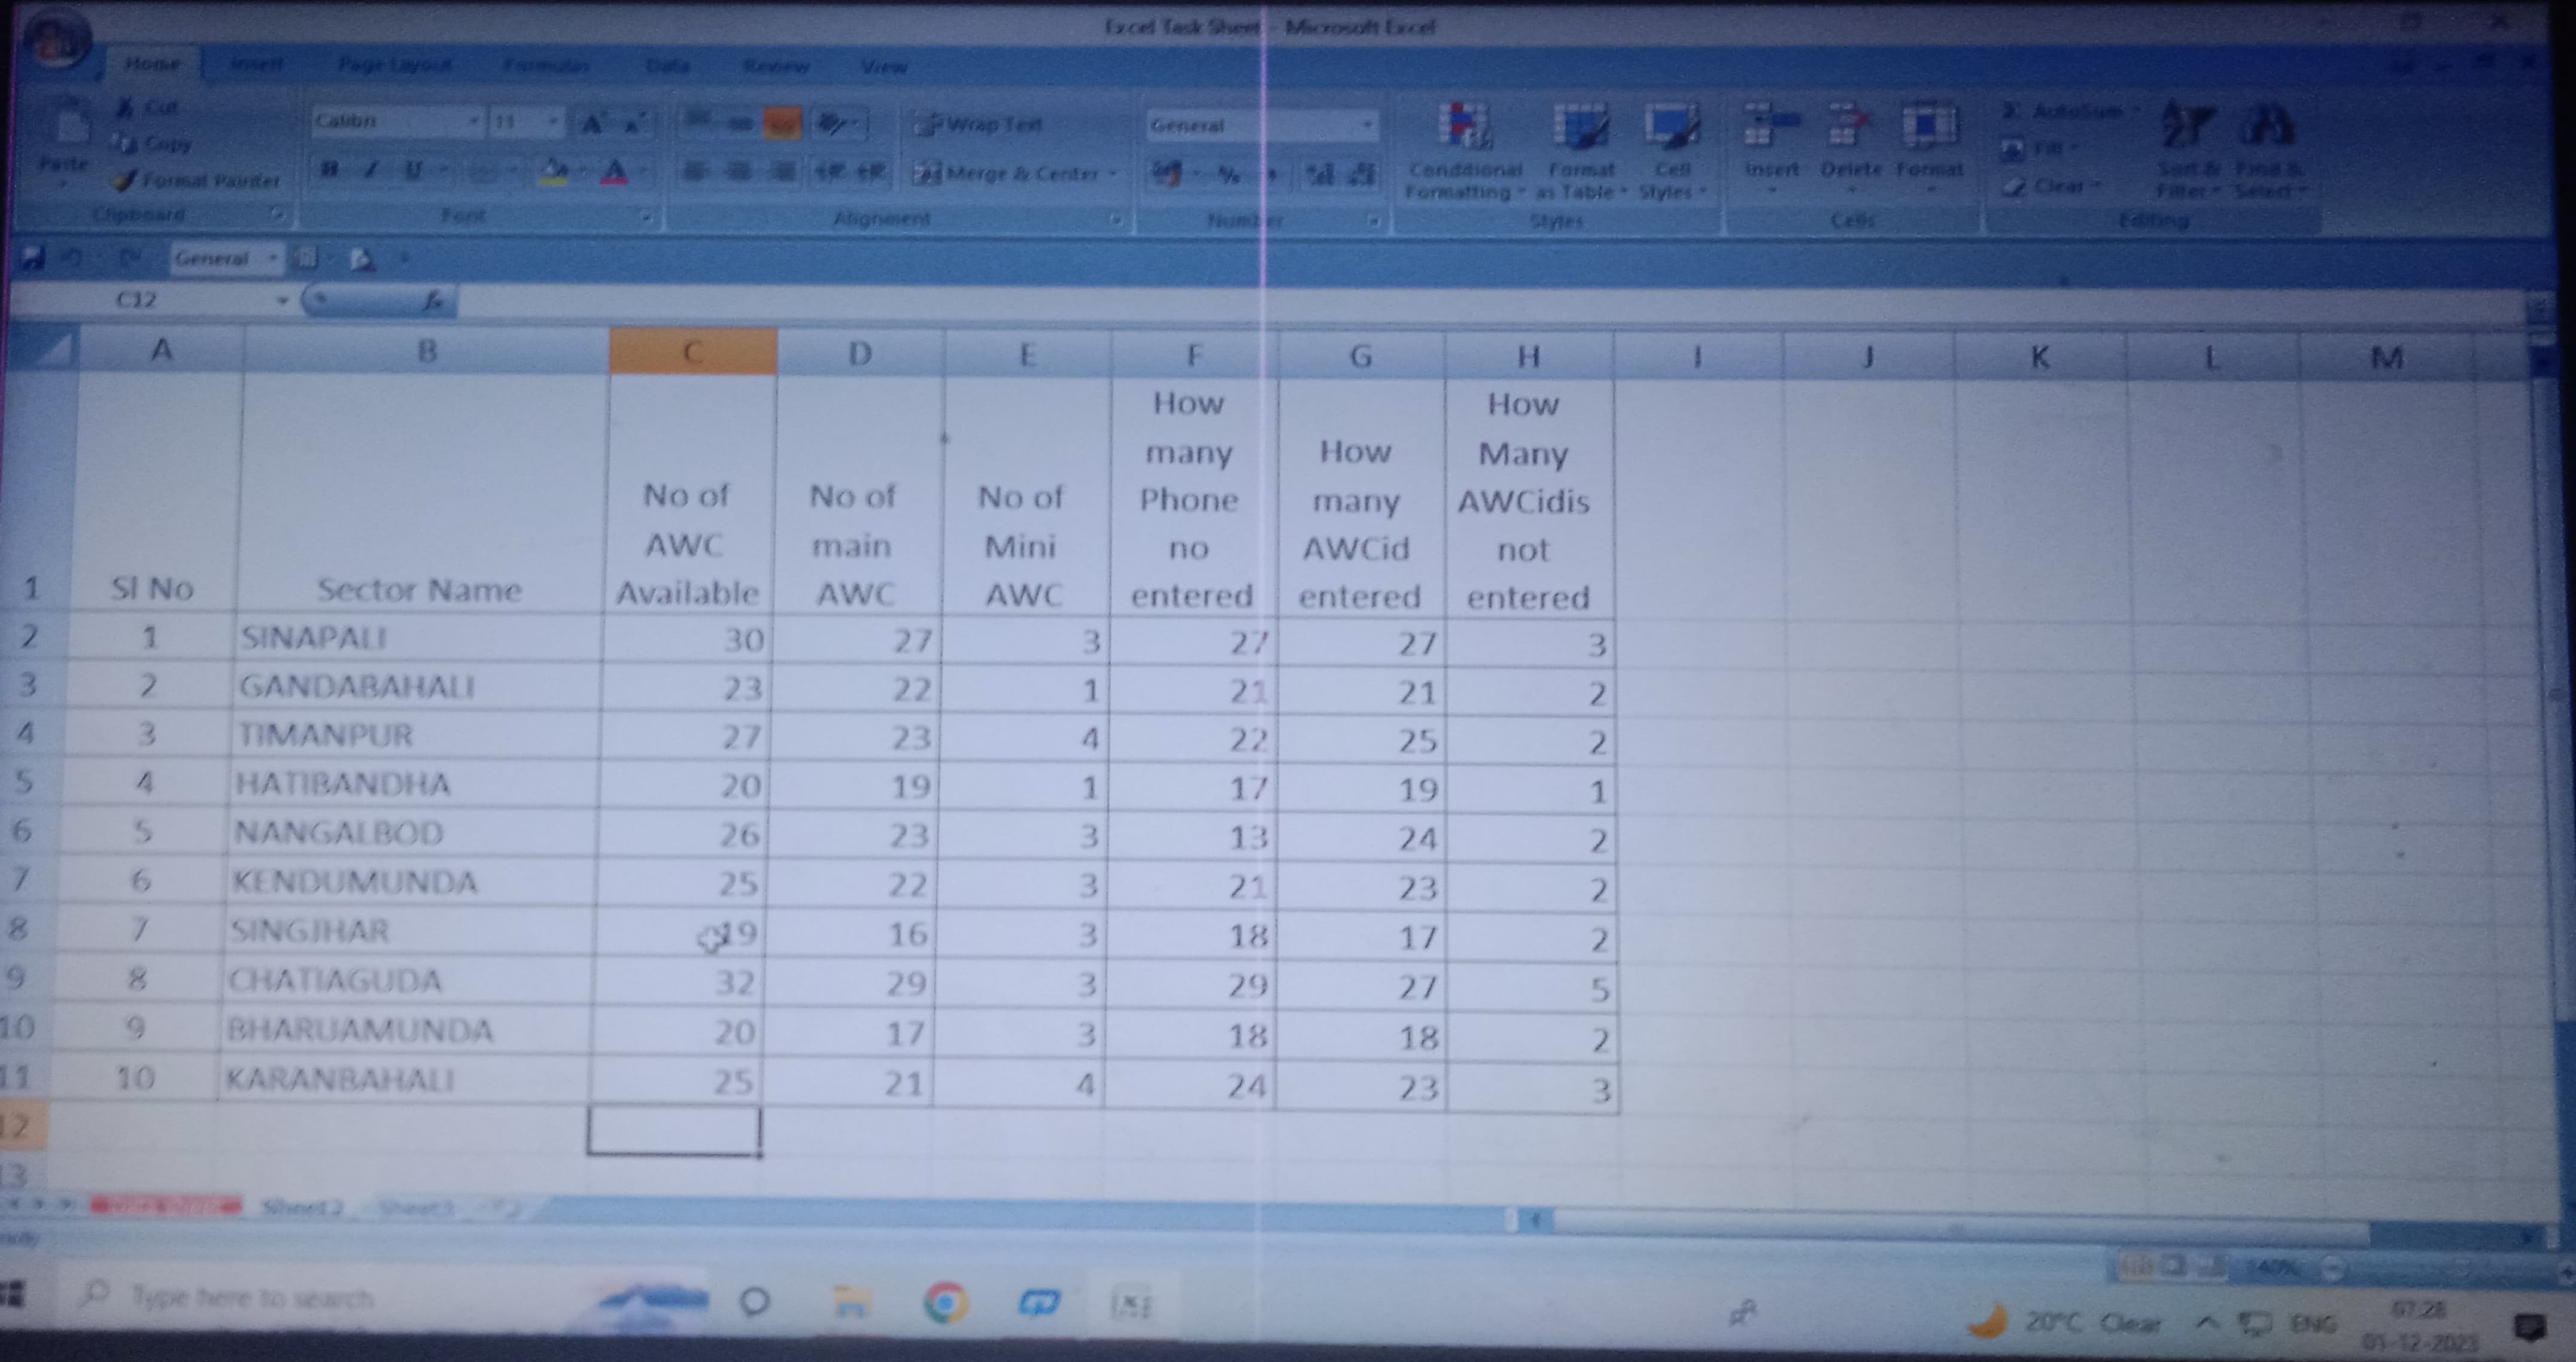Image resolution: width=2576 pixels, height=1362 pixels.
Task: Click the font color red A swatch
Action: click(x=615, y=173)
